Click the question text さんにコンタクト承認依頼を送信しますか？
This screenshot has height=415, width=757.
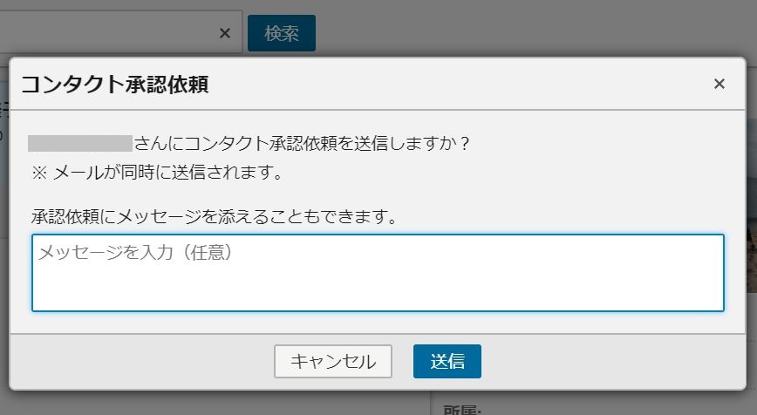tap(303, 143)
